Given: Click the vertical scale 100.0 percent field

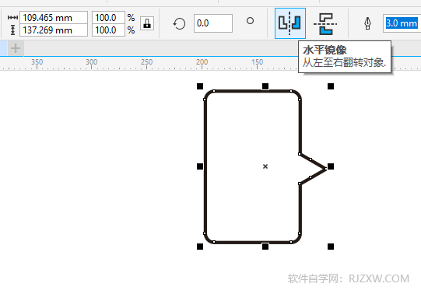Looking at the screenshot, I should coord(108,30).
